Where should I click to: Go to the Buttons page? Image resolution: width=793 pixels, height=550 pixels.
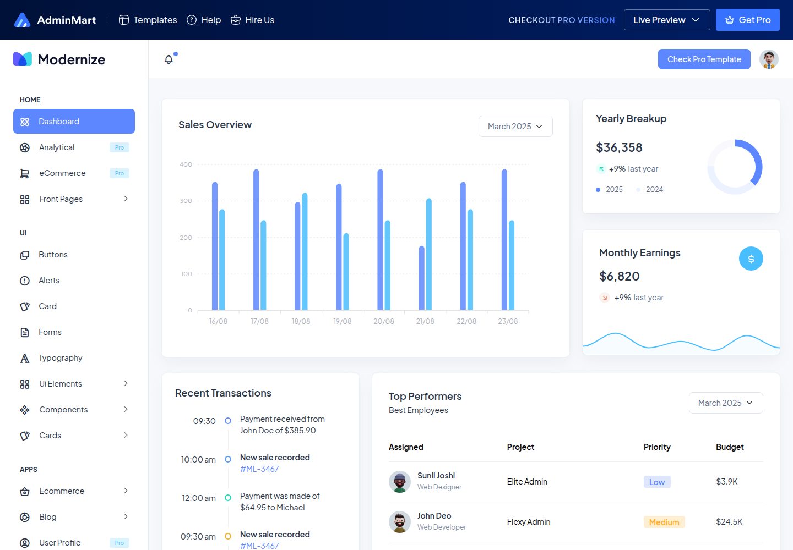74,255
